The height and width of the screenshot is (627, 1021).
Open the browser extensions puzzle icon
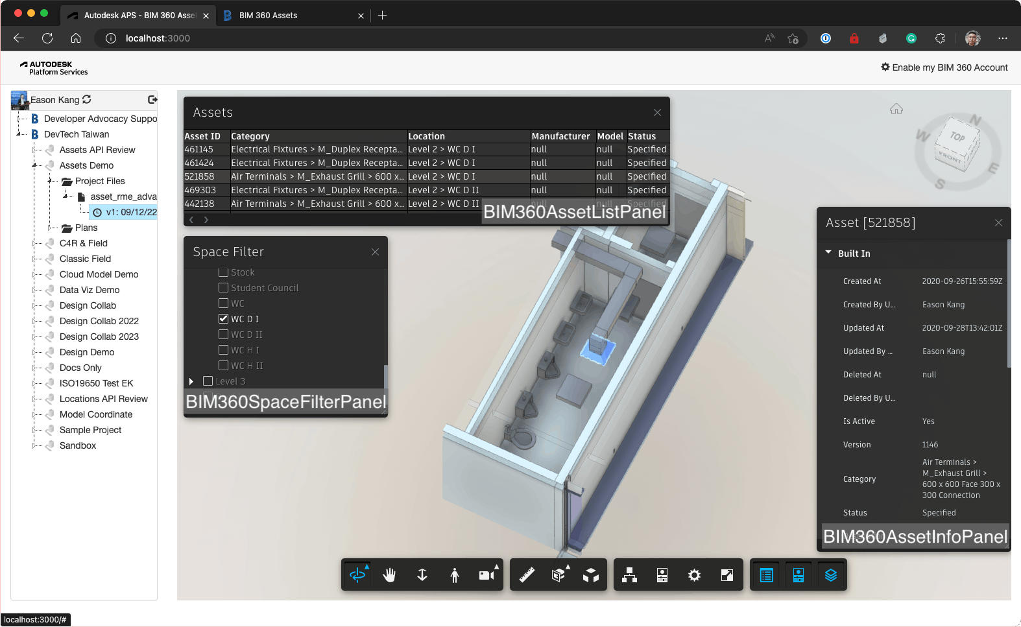click(x=940, y=38)
